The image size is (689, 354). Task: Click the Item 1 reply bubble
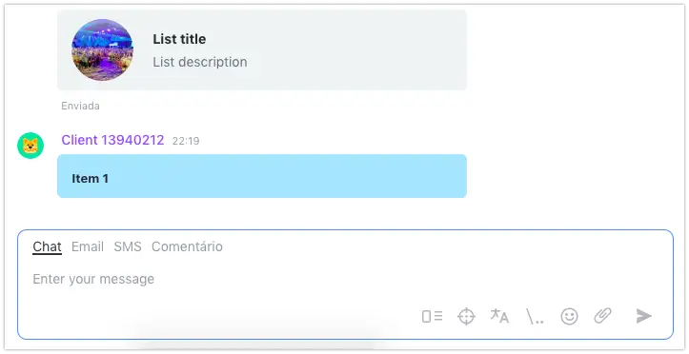(x=262, y=176)
